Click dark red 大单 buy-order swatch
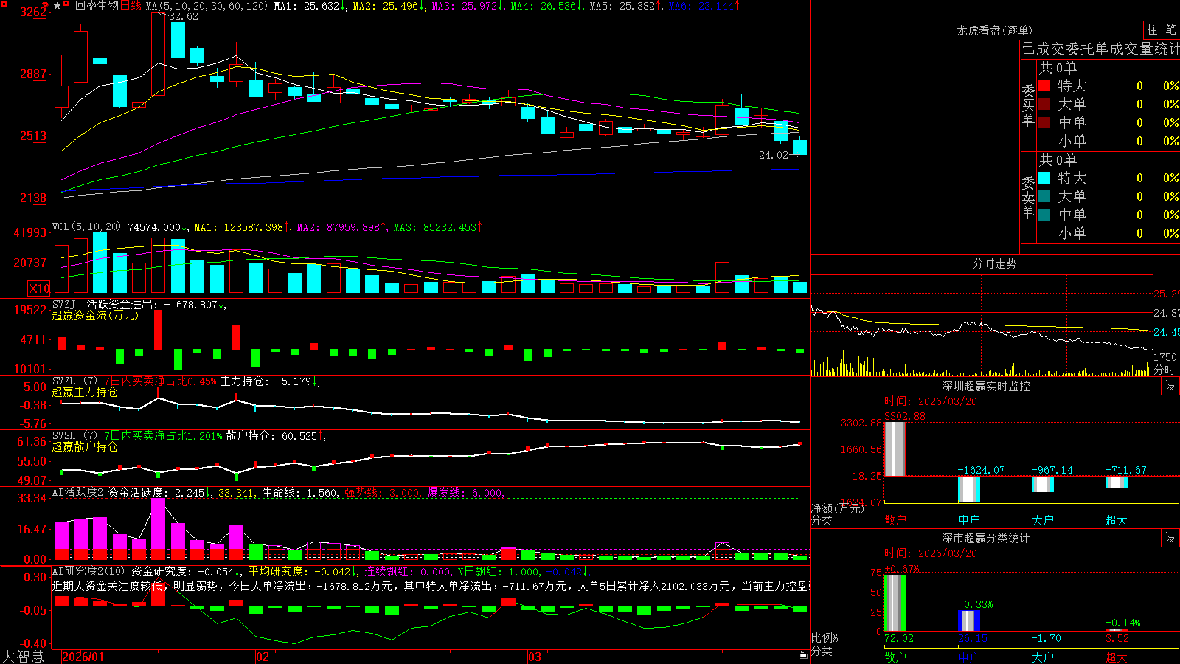 coord(1044,104)
